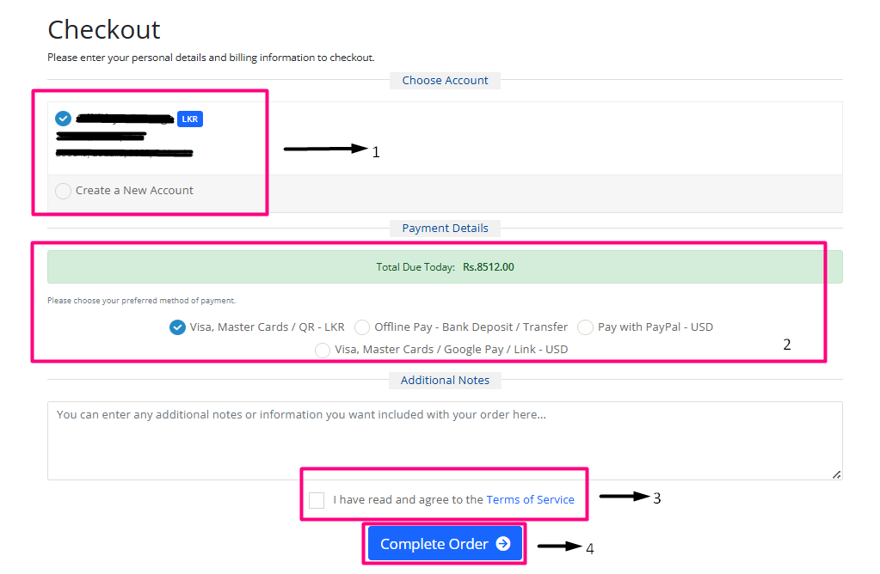Pick Visa, Master Cards / Google Pay / Link - USD
880x574 pixels.
(323, 350)
